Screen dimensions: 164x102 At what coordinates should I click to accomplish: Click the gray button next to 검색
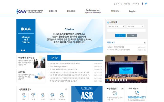[132, 35]
